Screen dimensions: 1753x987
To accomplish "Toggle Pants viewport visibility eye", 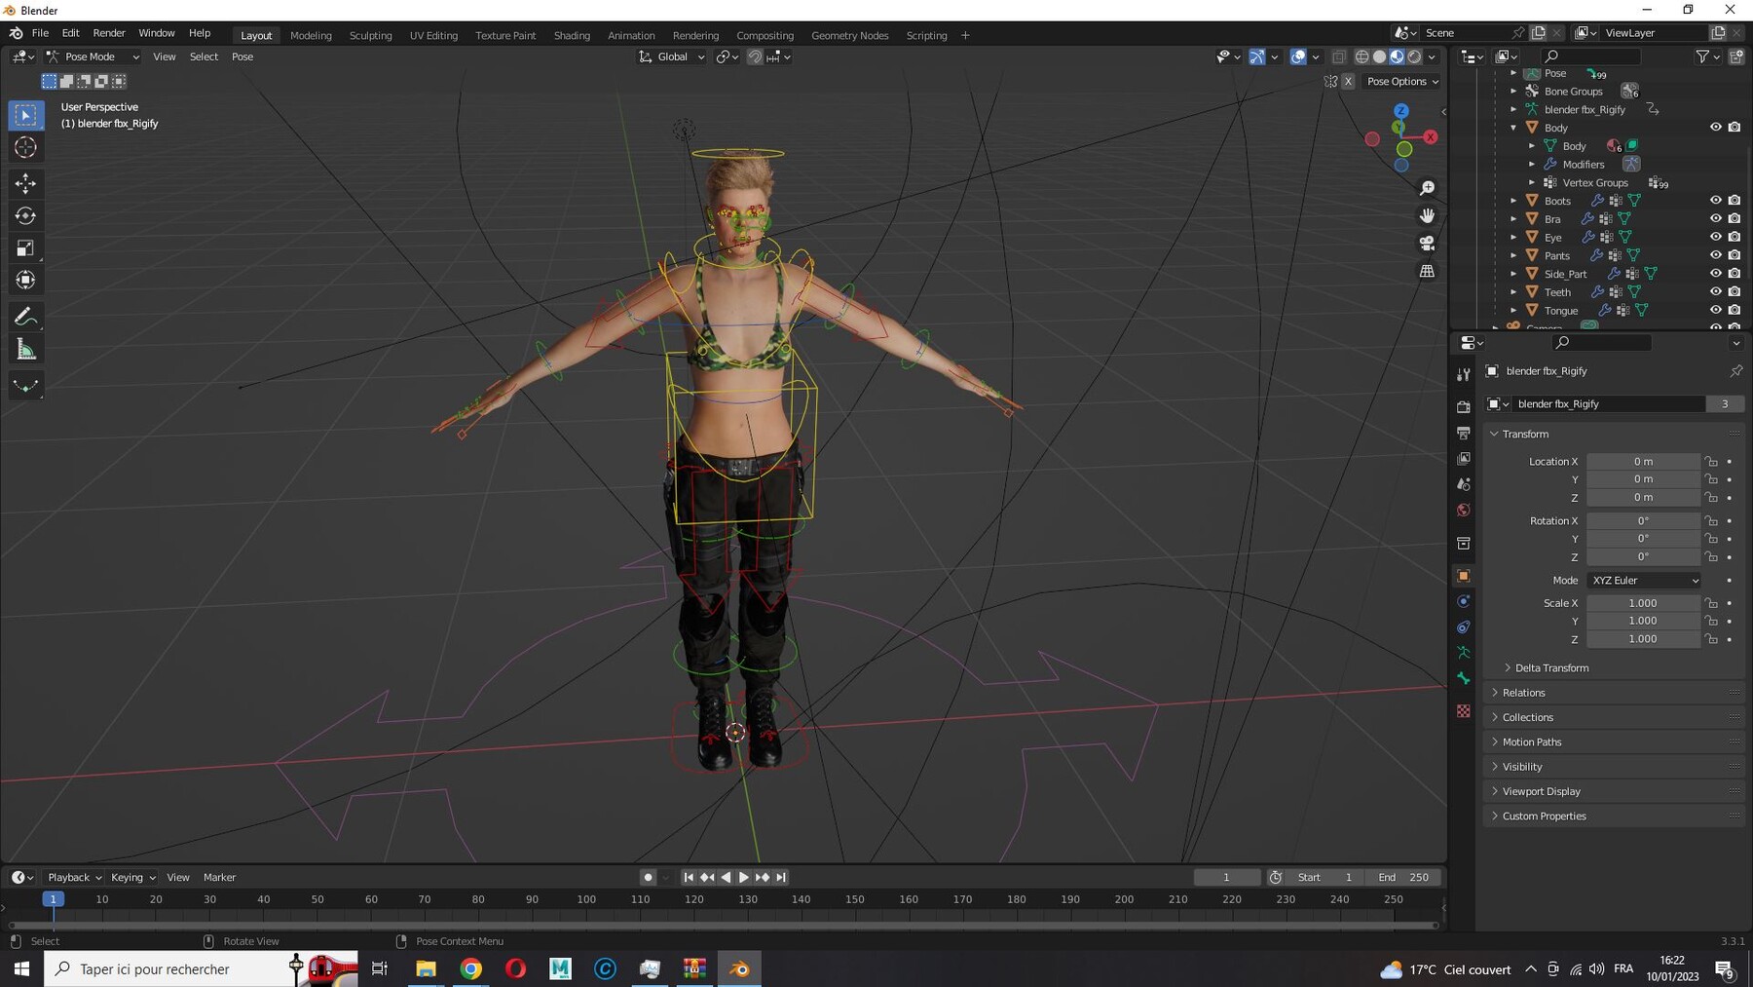I will [1715, 255].
